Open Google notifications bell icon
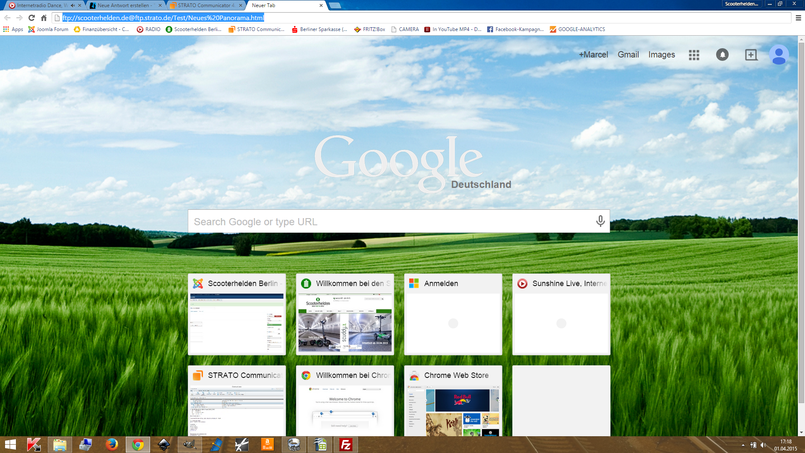805x453 pixels. (722, 55)
